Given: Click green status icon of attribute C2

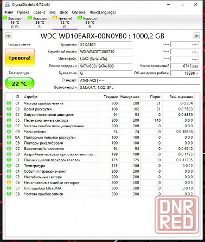Looking at the screenshot, I should [9, 166].
